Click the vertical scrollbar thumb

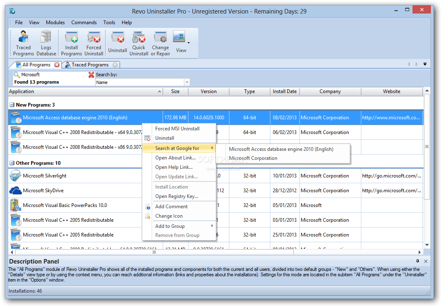point(427,146)
